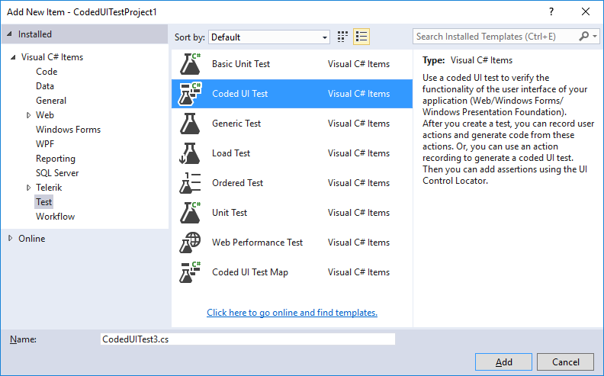Switch to small icons view
The image size is (604, 376).
pyautogui.click(x=343, y=36)
